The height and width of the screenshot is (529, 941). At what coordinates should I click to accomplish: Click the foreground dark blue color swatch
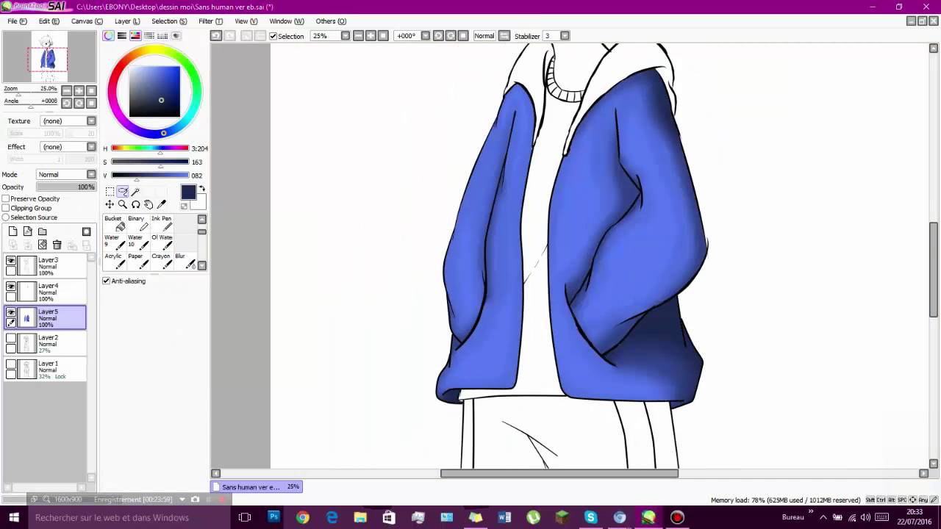click(188, 192)
